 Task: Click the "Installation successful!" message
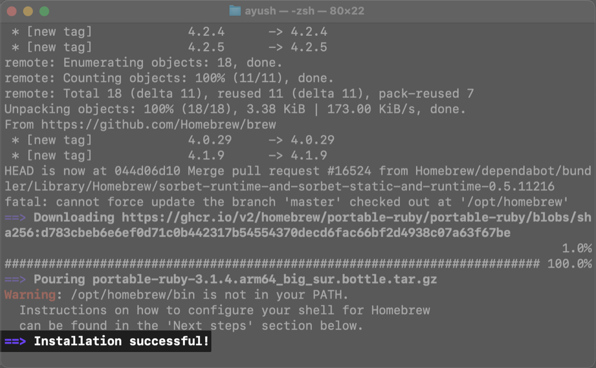click(x=121, y=342)
